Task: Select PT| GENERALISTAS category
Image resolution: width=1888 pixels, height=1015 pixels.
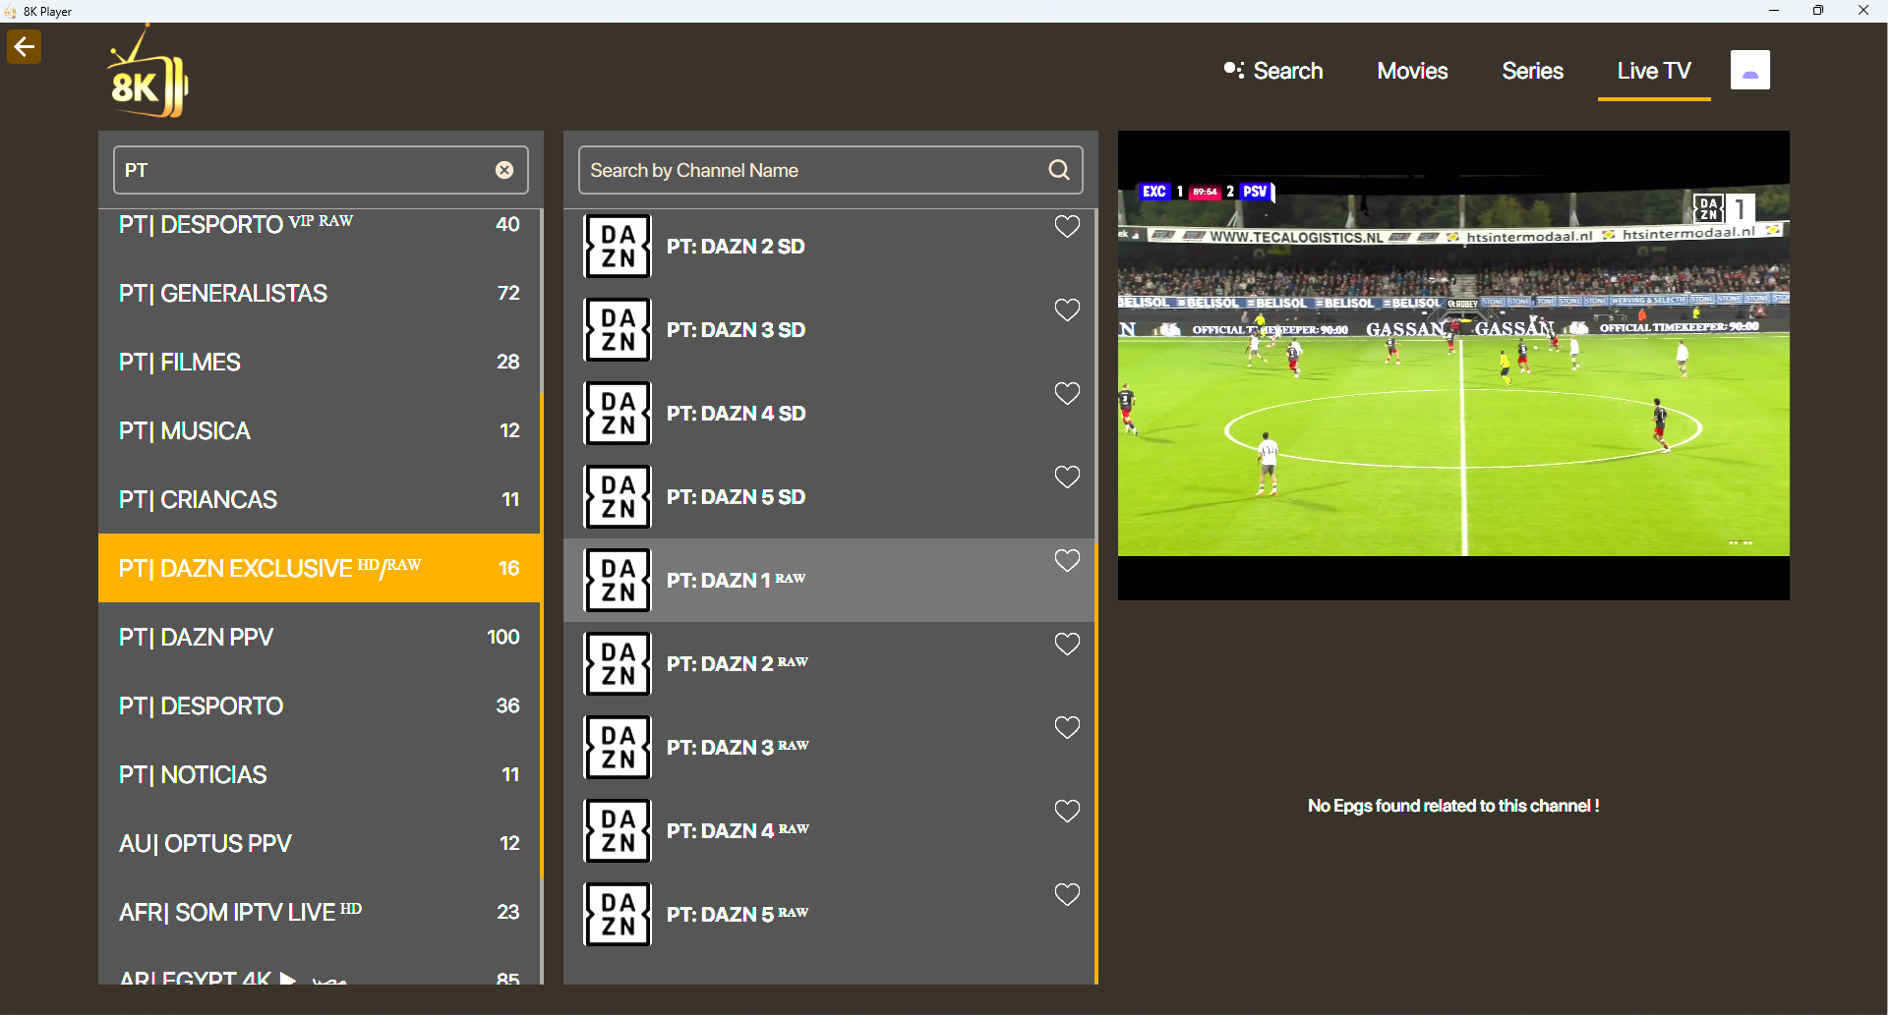Action: pos(320,293)
